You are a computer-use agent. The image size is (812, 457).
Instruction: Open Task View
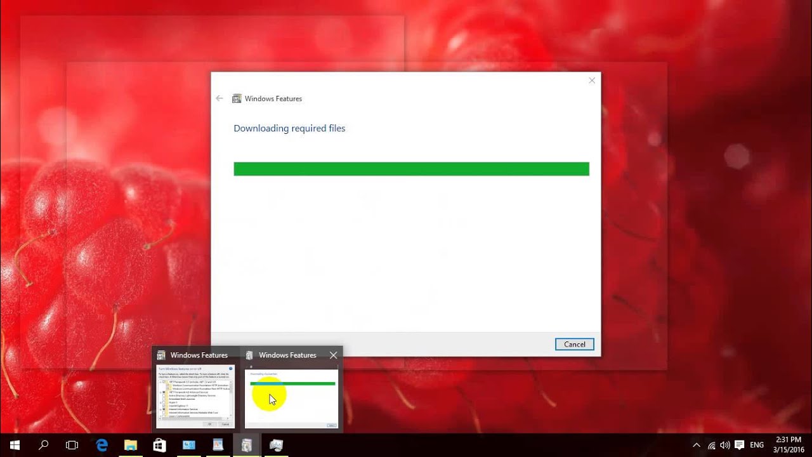72,446
